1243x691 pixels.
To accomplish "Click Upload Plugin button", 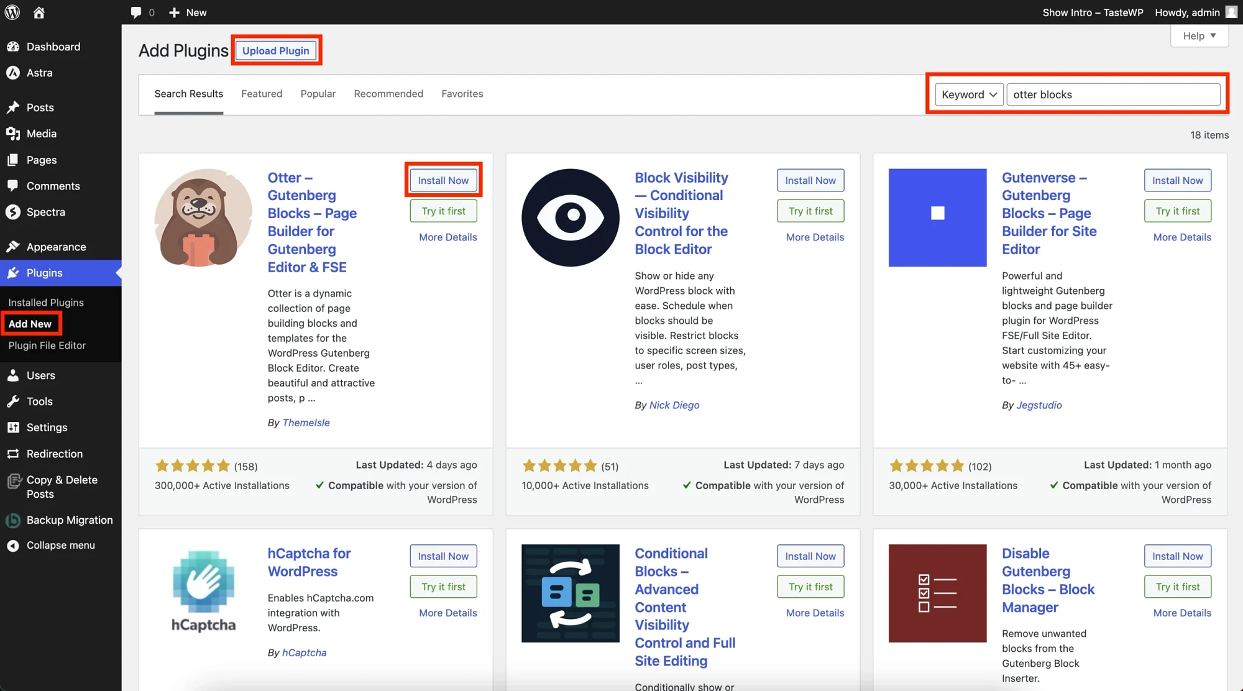I will coord(276,50).
